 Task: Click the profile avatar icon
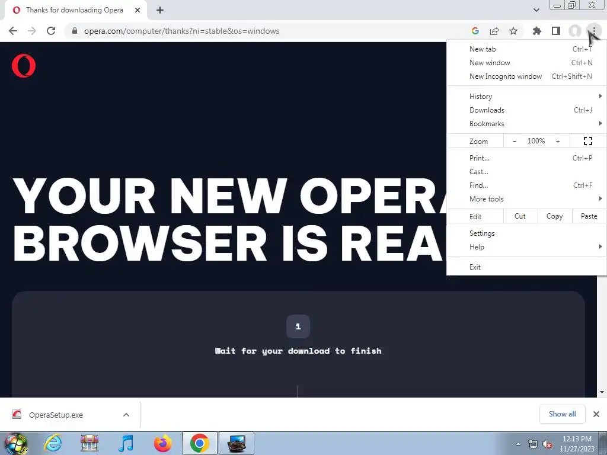pos(575,31)
